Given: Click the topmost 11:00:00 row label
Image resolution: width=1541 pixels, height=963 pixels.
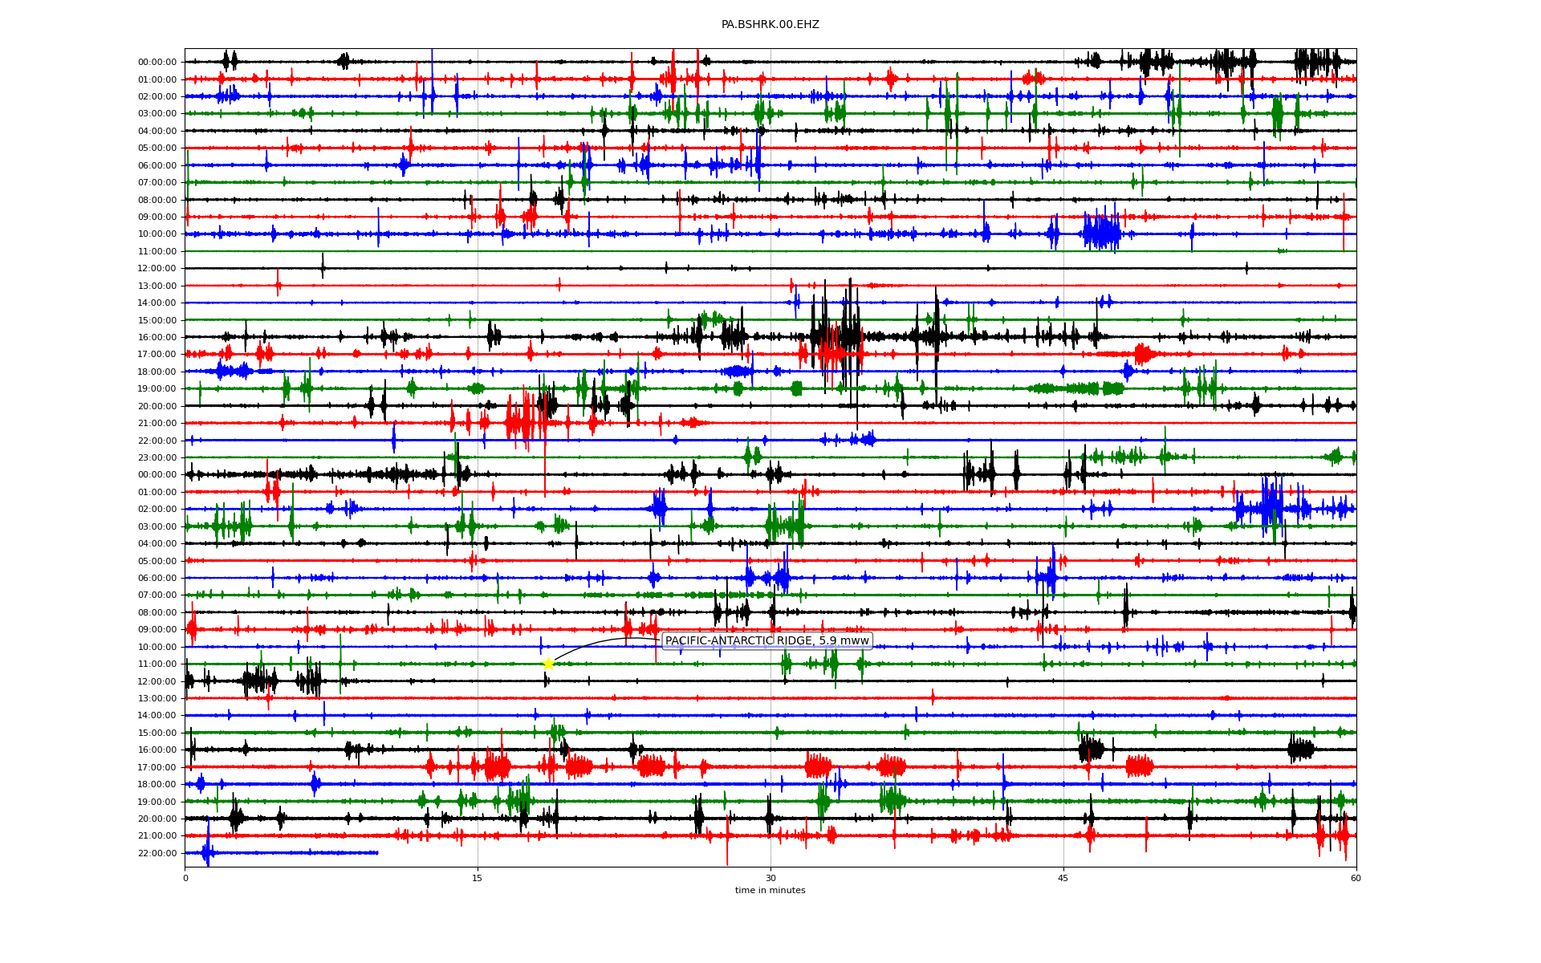Looking at the screenshot, I should [157, 251].
